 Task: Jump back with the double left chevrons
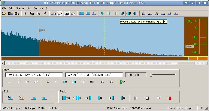(x=27, y=82)
